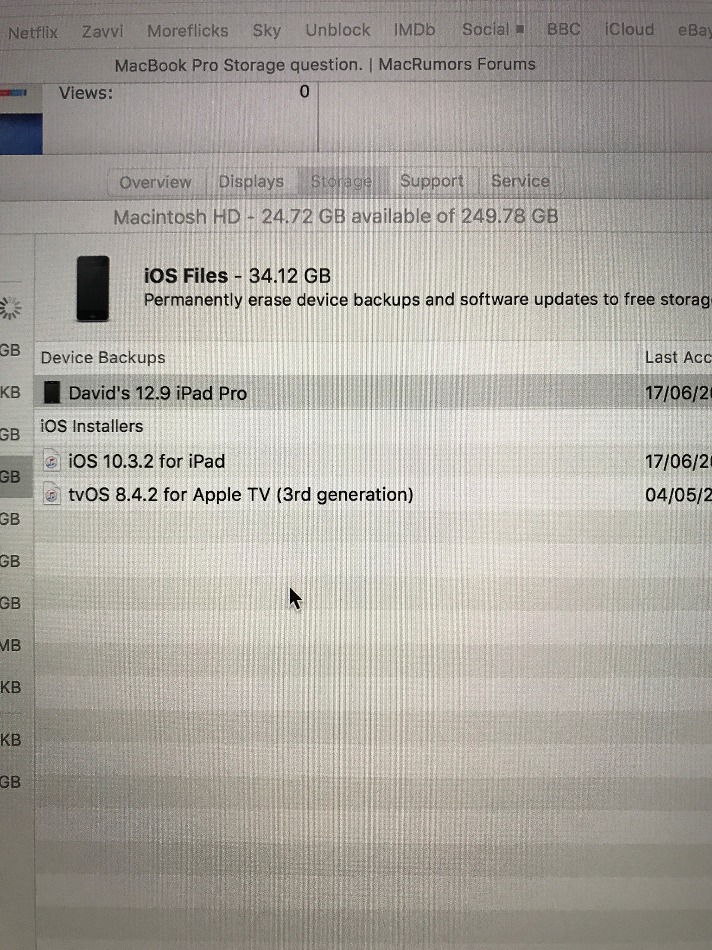Click the 17/06 date for iOS 10.3.2

click(678, 462)
